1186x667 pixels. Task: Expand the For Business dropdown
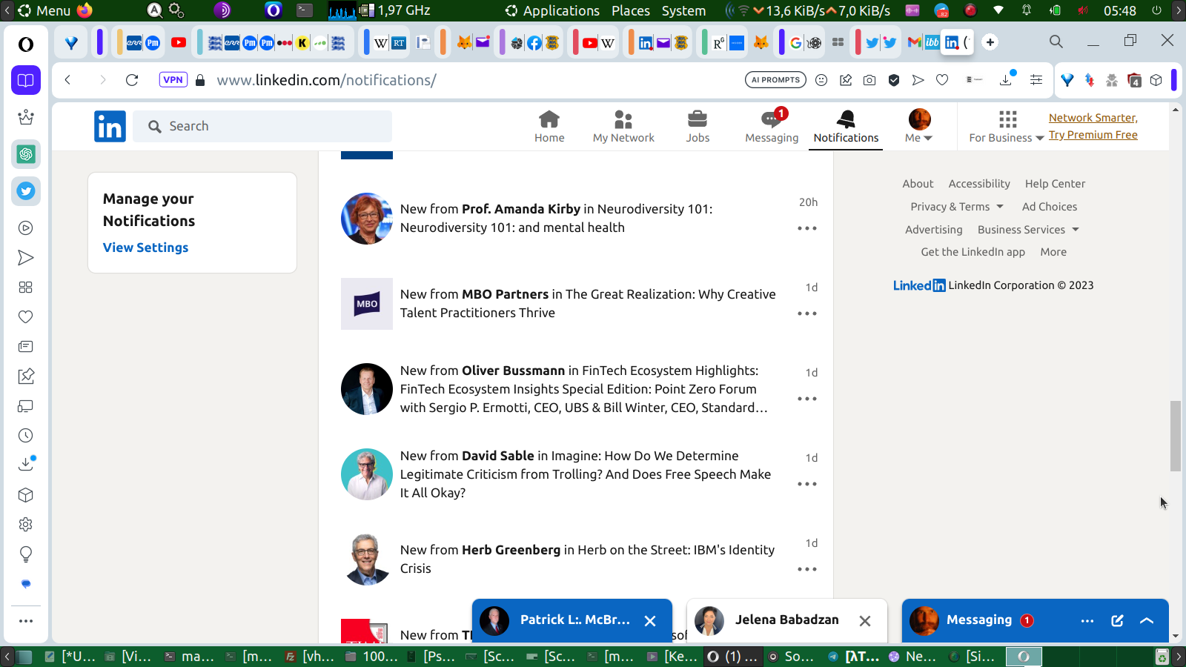[x=1007, y=127]
